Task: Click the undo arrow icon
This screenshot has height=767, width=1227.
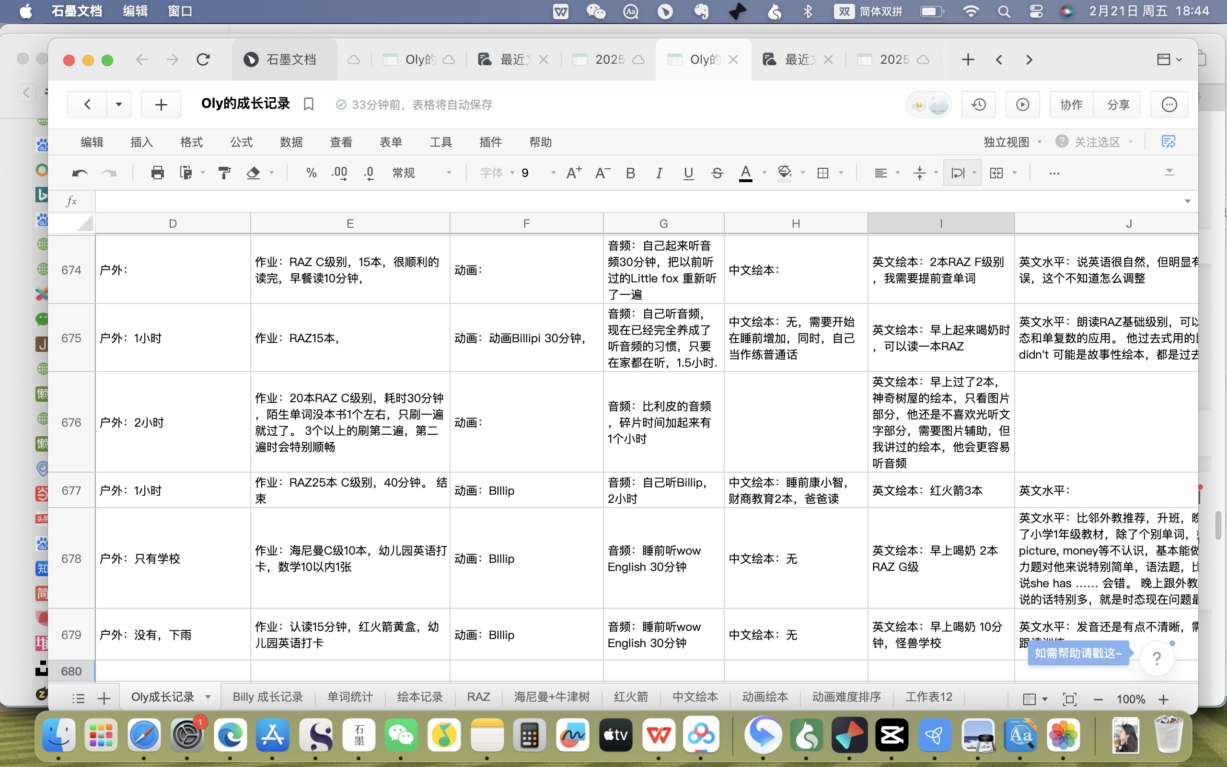Action: pos(80,173)
